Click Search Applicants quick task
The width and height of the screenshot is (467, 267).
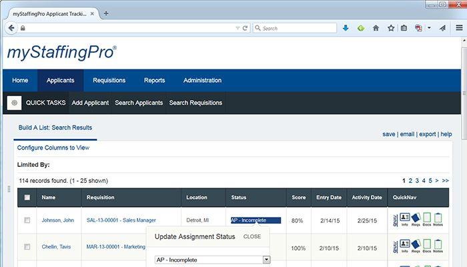[x=139, y=103]
